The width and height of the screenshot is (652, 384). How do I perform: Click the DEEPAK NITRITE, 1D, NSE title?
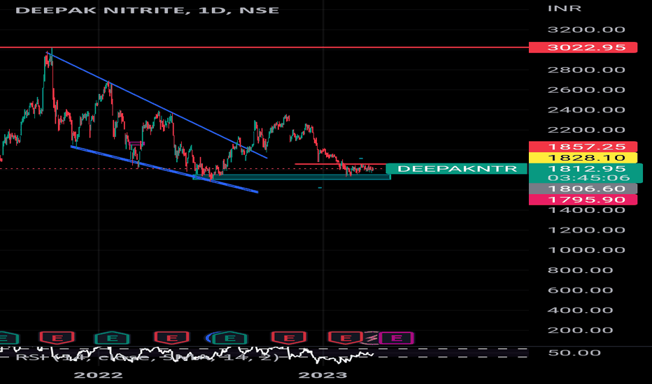pos(147,10)
